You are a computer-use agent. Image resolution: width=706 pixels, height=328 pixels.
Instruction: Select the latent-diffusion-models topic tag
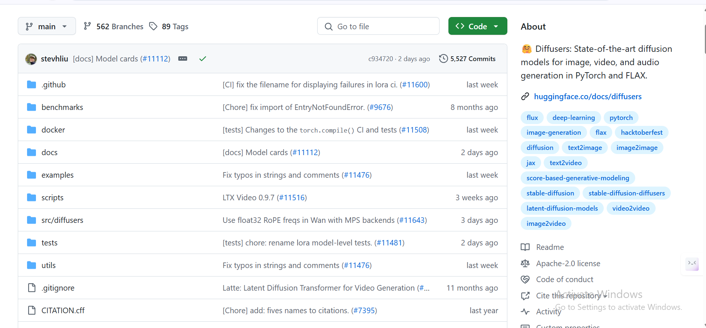click(x=562, y=208)
